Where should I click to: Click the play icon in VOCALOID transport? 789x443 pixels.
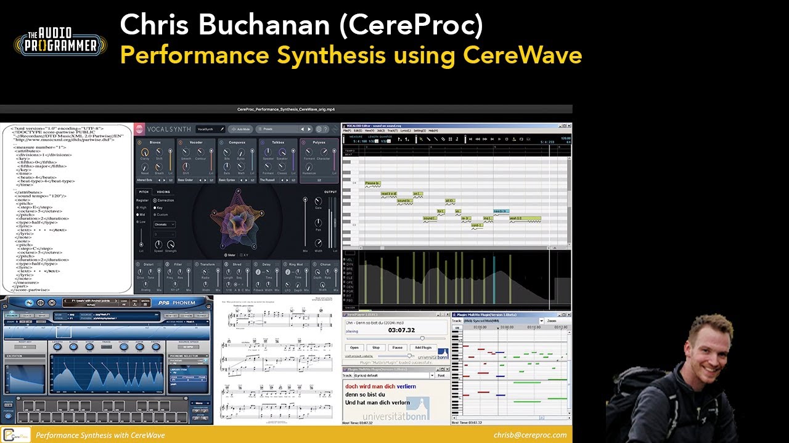click(x=499, y=139)
